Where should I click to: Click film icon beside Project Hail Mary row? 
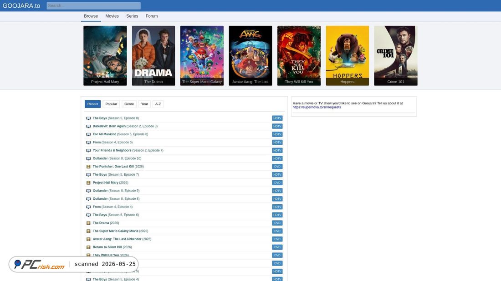pyautogui.click(x=88, y=183)
